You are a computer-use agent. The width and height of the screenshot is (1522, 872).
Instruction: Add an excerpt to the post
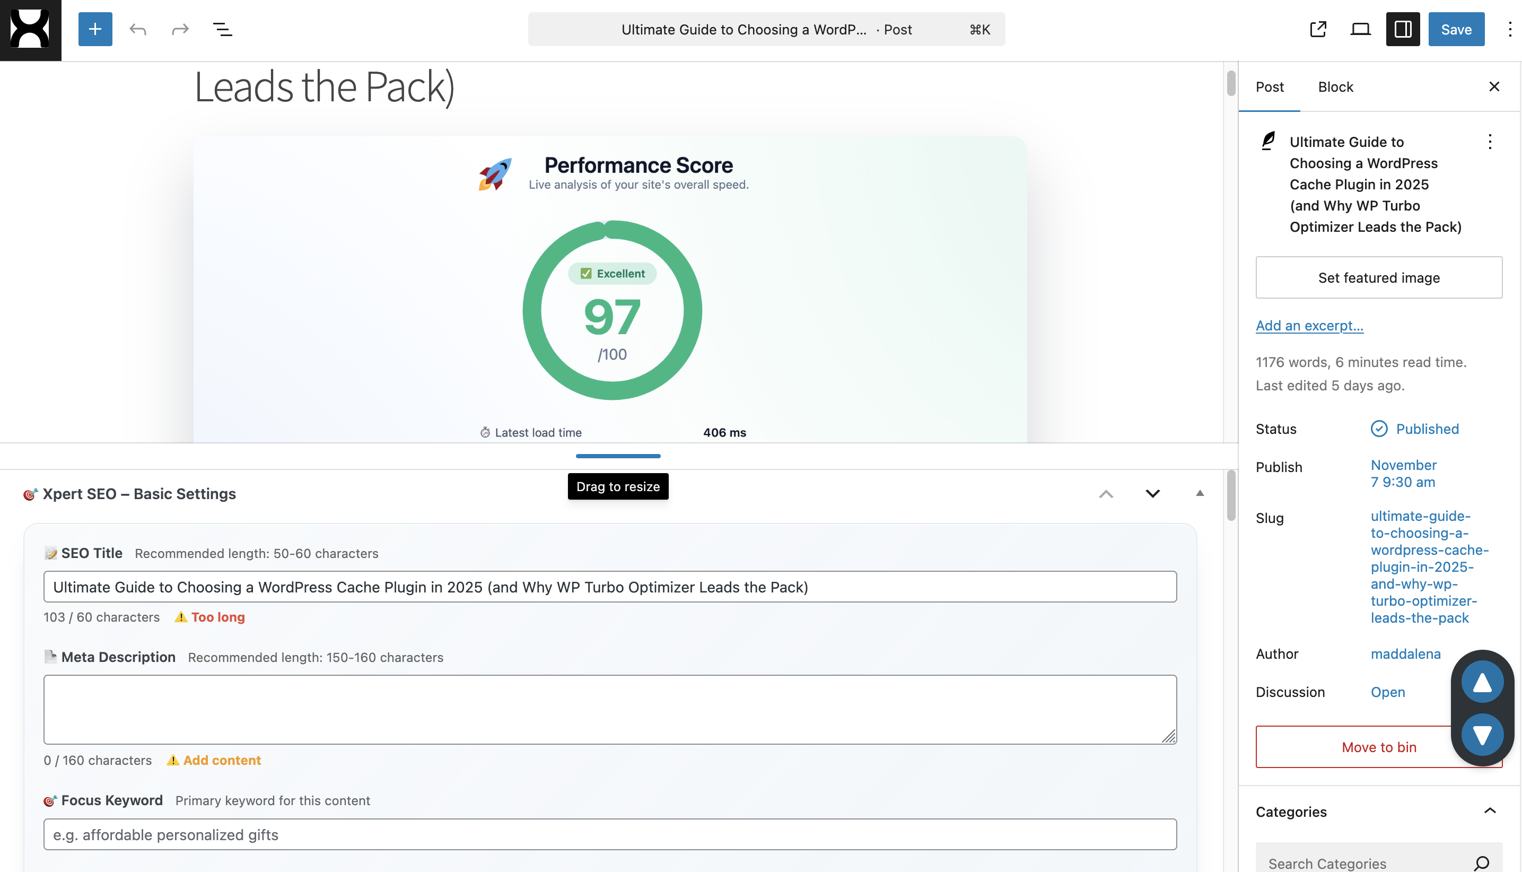pos(1309,326)
